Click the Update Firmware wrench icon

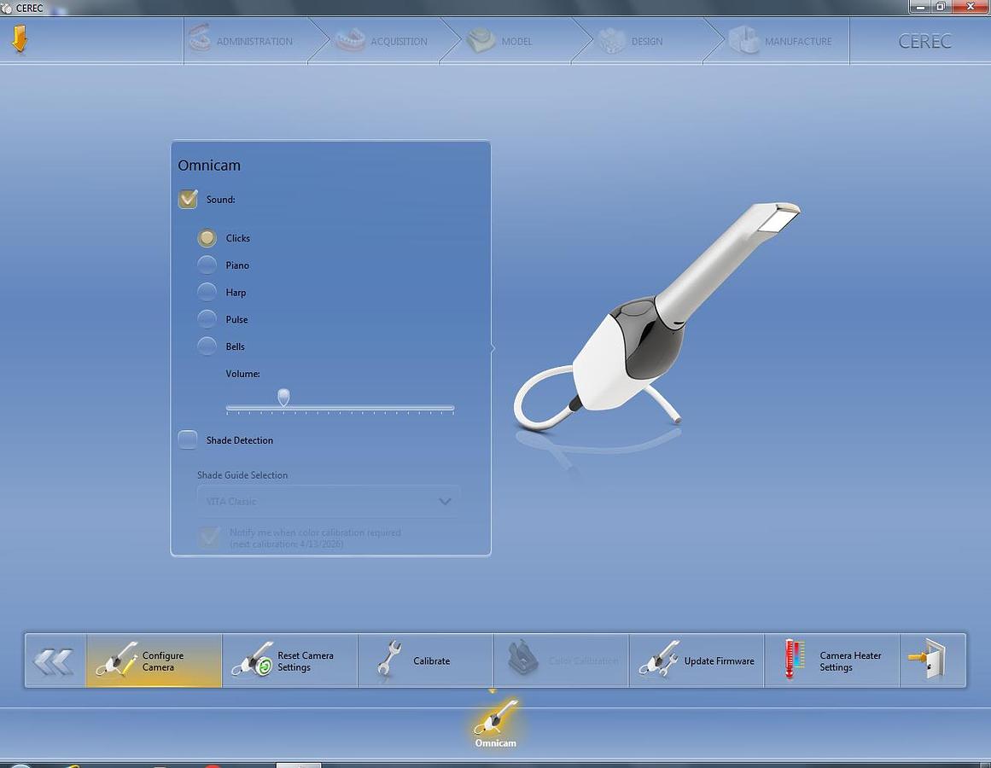tap(658, 660)
